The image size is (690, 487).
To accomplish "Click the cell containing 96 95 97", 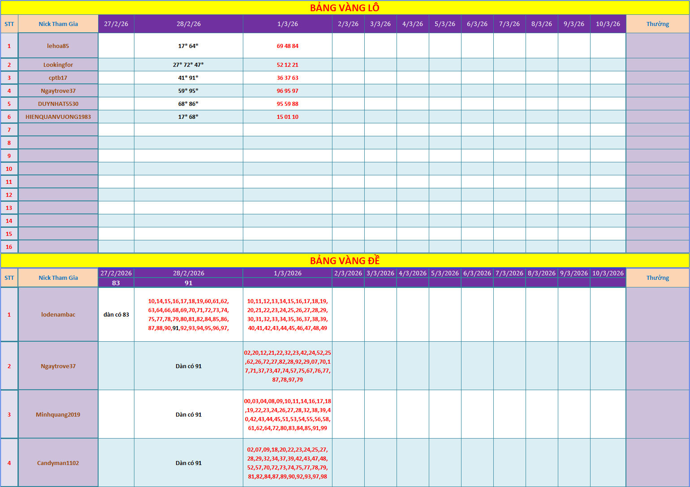I will point(287,91).
